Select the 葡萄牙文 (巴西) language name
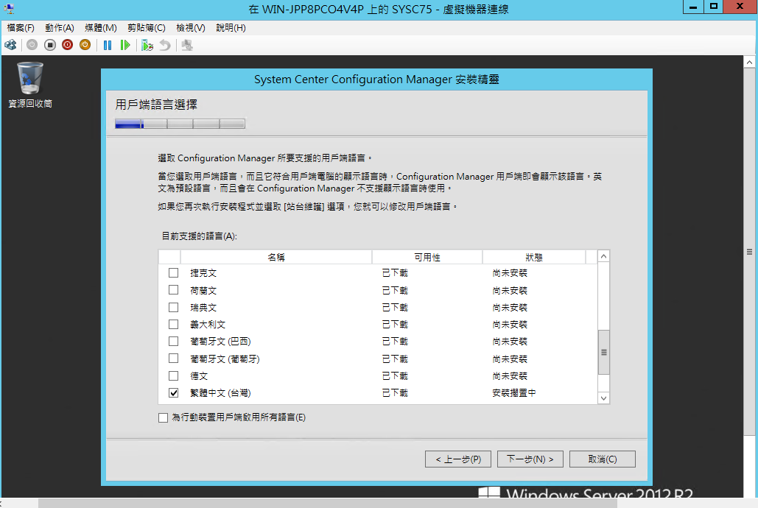Screen dimensions: 758x508 [220, 342]
